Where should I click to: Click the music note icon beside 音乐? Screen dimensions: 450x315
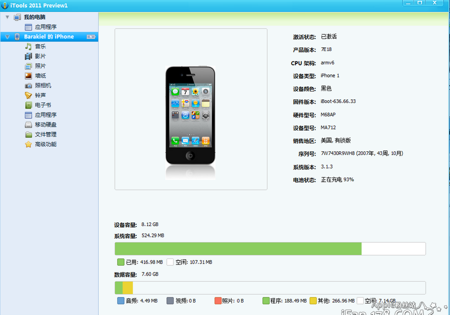28,46
